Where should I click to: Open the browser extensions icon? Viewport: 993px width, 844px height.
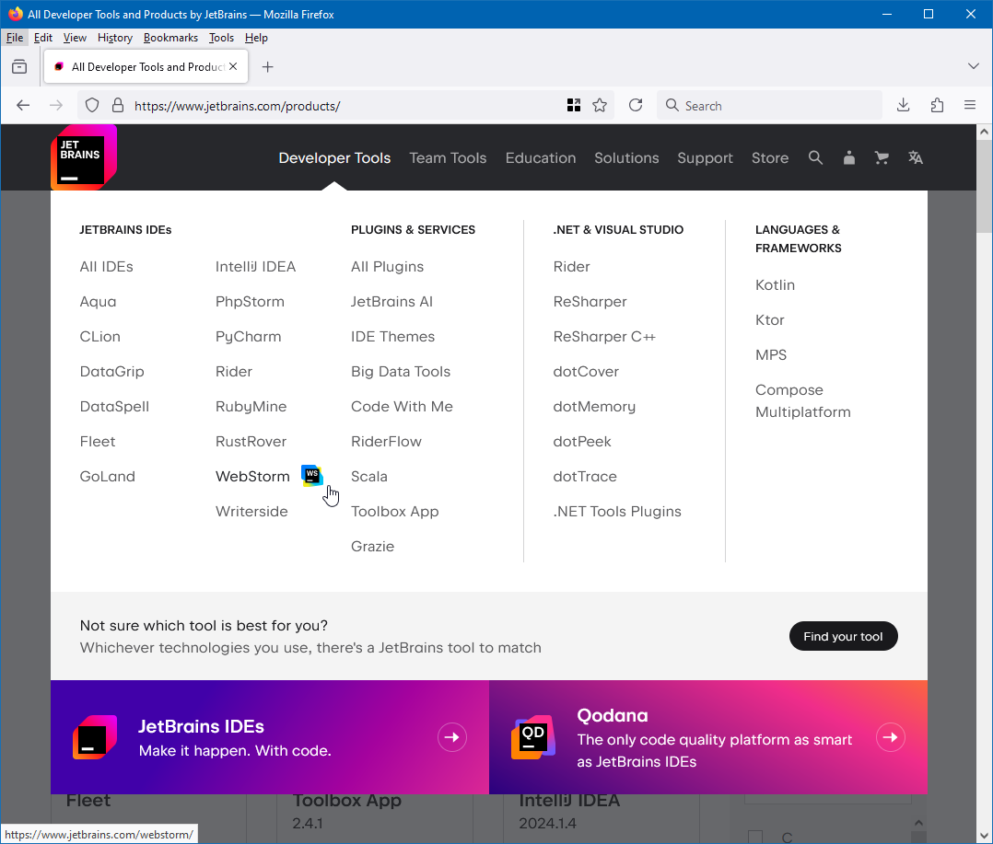937,105
